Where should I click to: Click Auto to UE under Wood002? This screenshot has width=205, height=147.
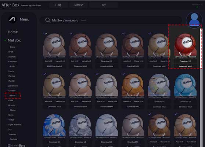[x=75, y=61]
